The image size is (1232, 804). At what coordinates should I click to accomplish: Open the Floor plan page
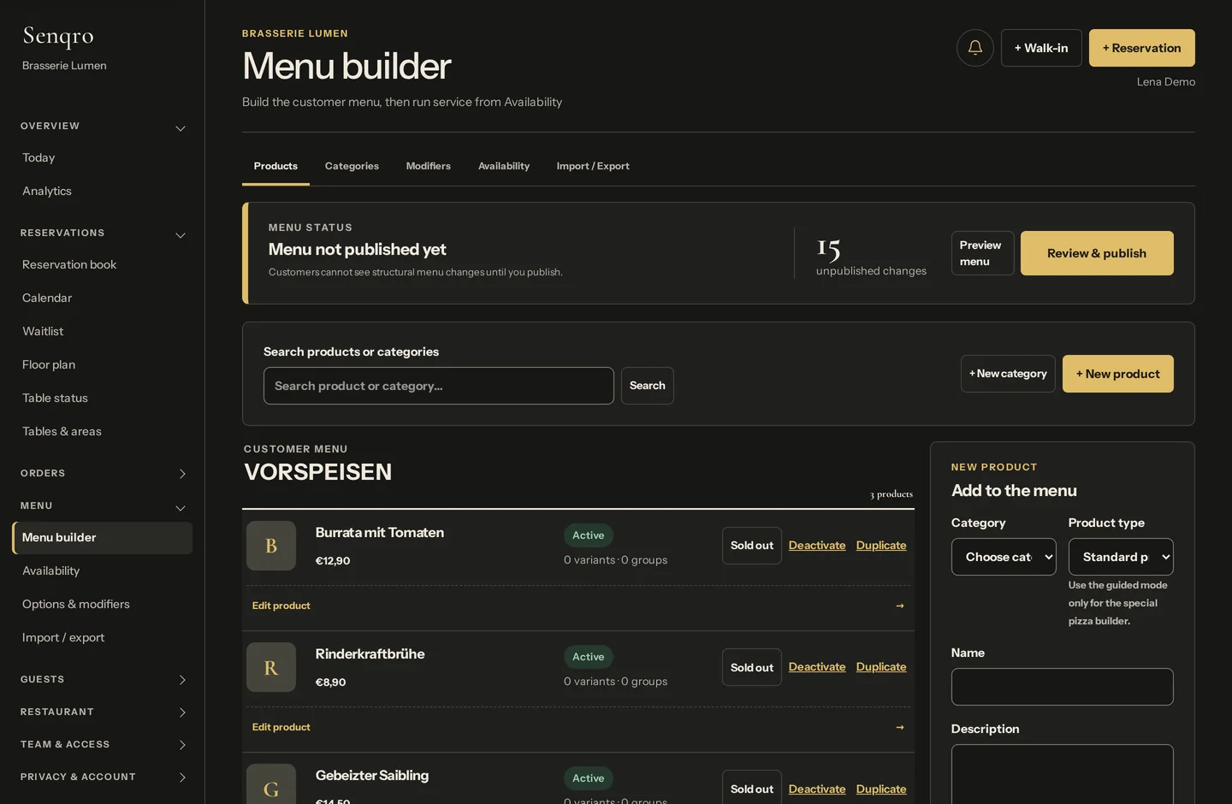coord(103,365)
